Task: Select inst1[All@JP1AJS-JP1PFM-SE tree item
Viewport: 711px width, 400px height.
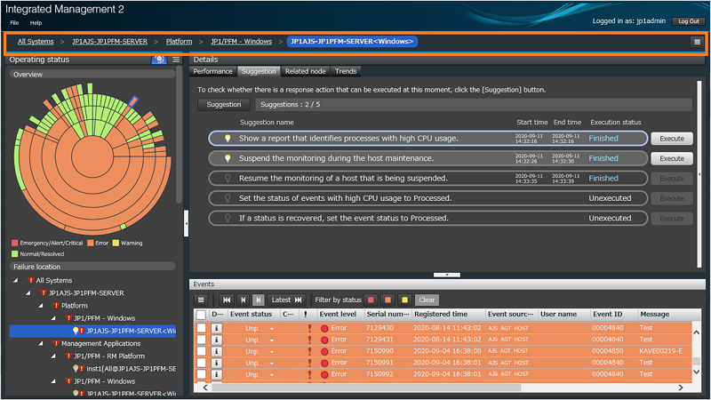Action: pyautogui.click(x=131, y=369)
